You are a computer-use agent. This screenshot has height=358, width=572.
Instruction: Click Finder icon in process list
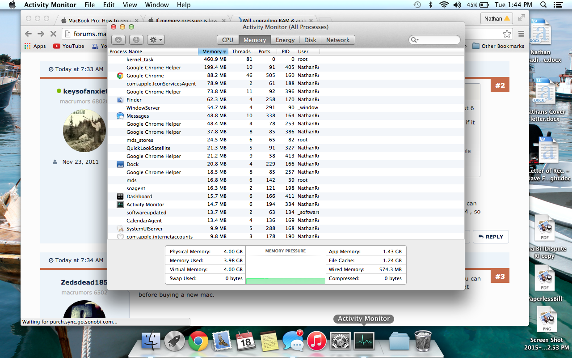point(120,100)
